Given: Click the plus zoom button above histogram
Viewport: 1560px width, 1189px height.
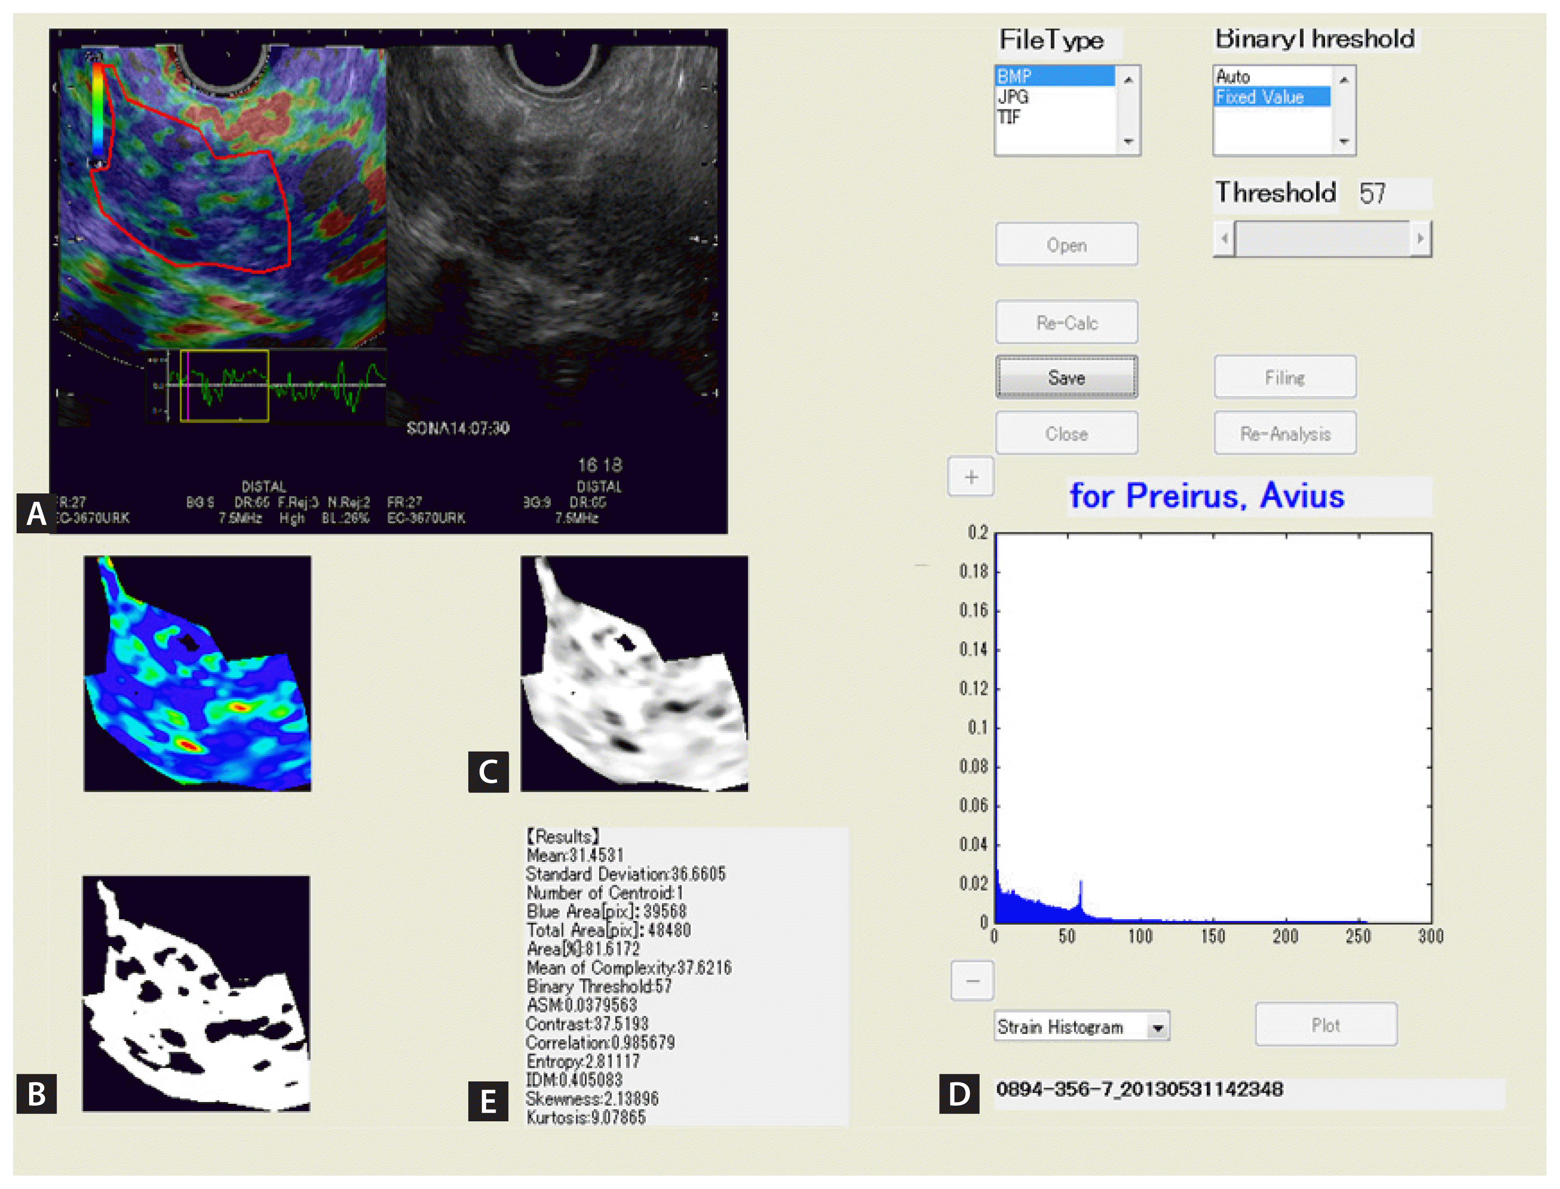Looking at the screenshot, I should [x=971, y=477].
